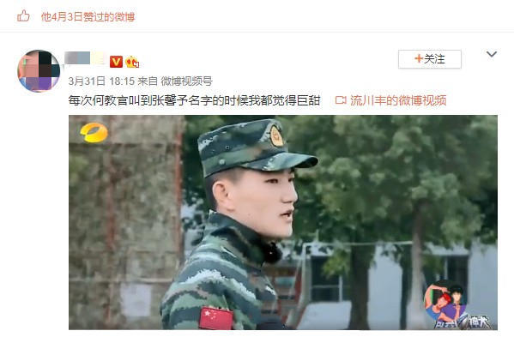Play the soldier video thumbnail

(x=283, y=222)
